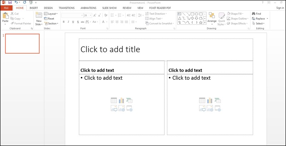Select slide 1 thumbnail in panel

pyautogui.click(x=23, y=44)
